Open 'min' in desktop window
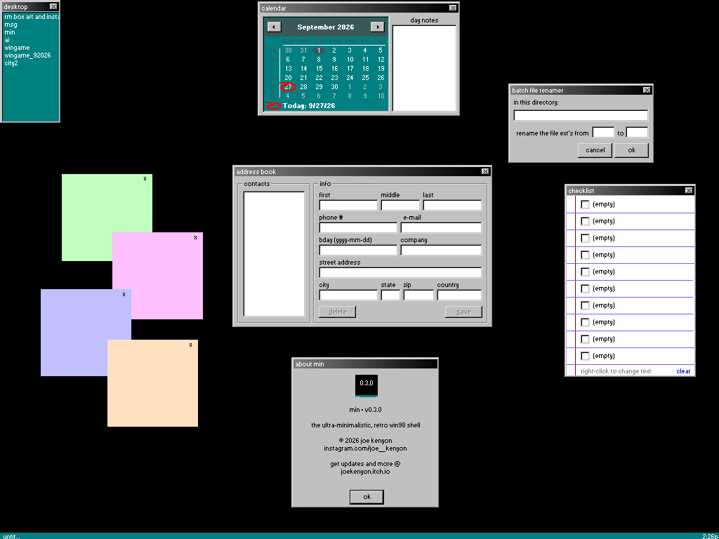The width and height of the screenshot is (719, 539). pos(10,32)
